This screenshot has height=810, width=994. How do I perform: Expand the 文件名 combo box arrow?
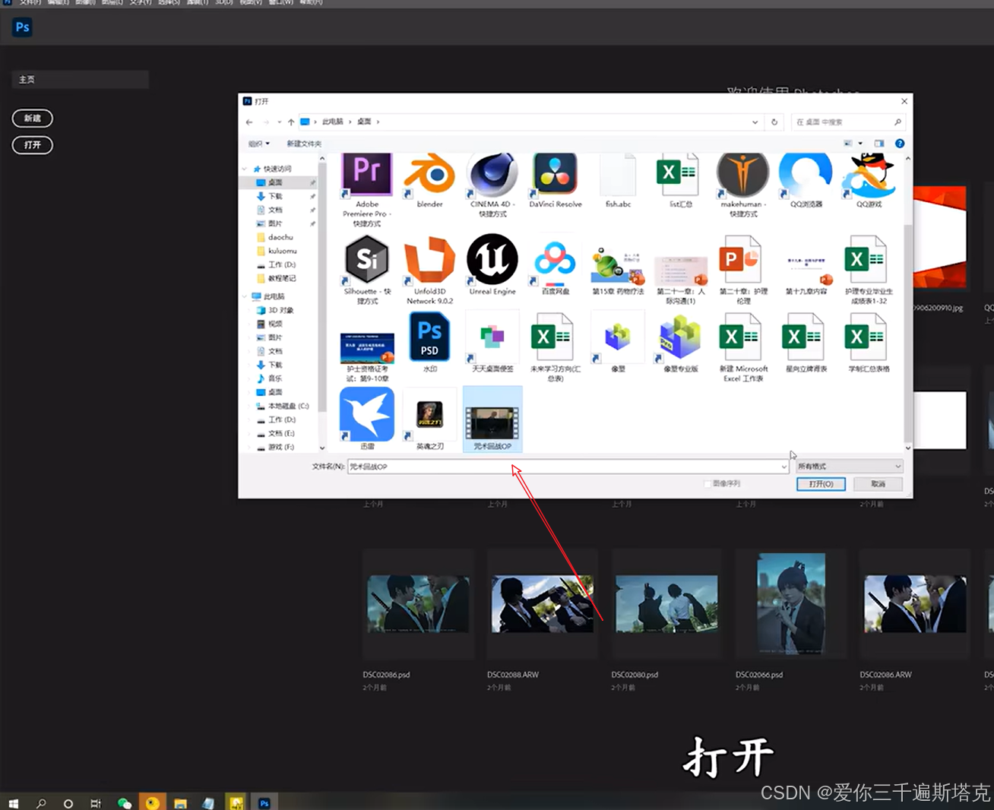[783, 467]
